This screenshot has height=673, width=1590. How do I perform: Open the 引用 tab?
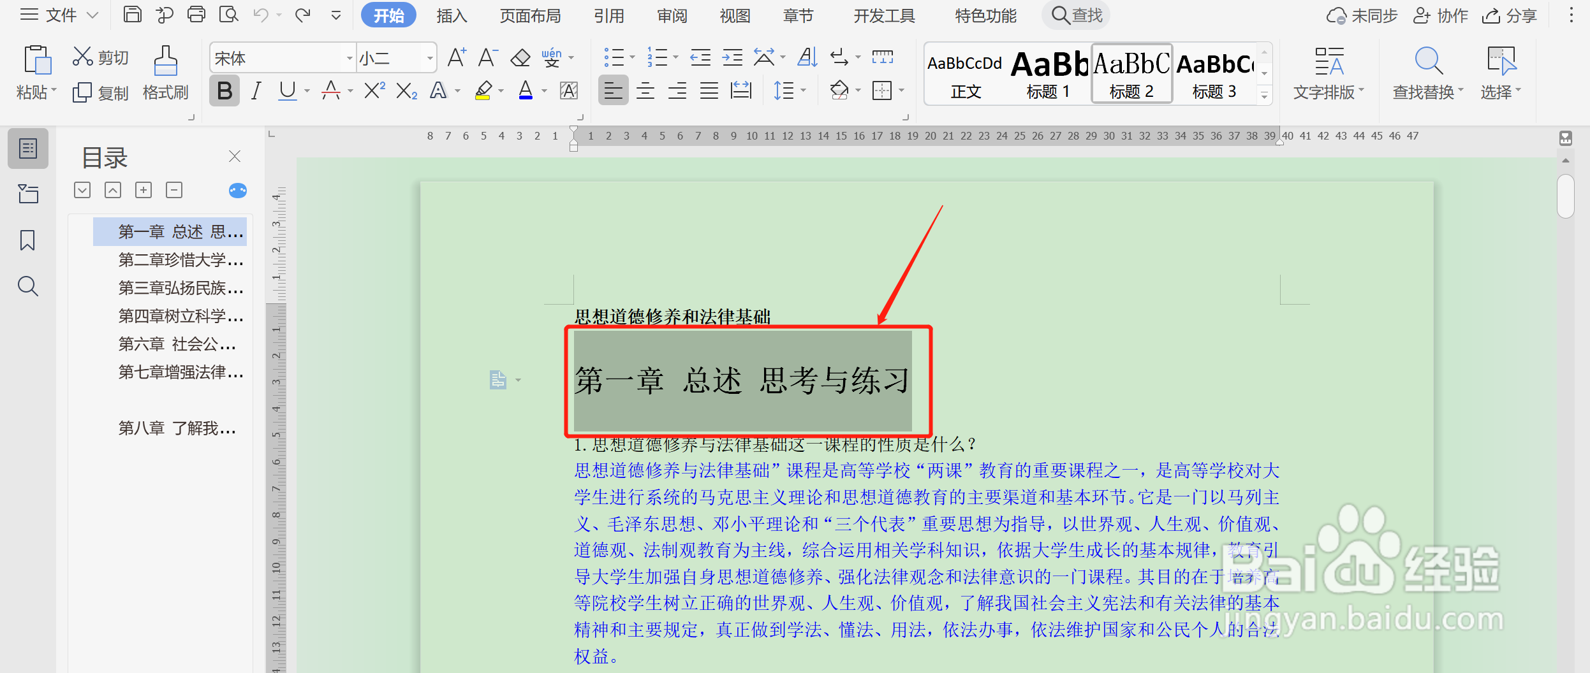tap(608, 15)
